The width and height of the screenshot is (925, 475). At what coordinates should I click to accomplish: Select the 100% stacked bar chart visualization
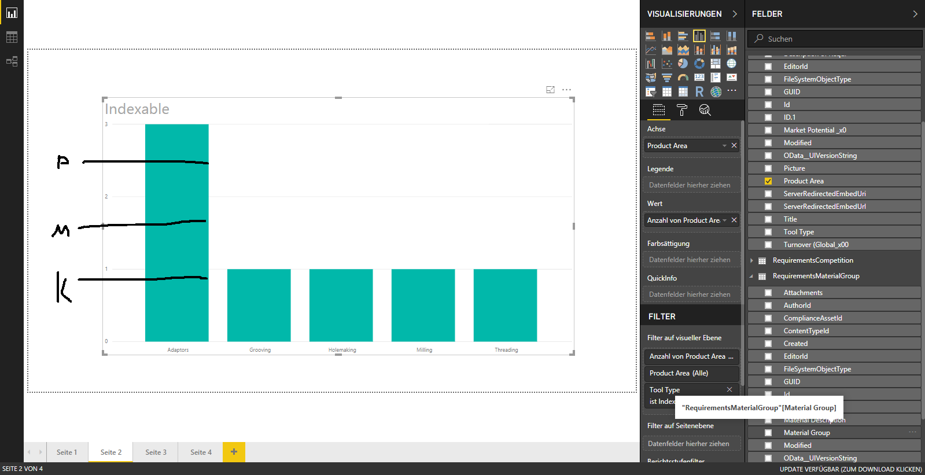(x=716, y=36)
